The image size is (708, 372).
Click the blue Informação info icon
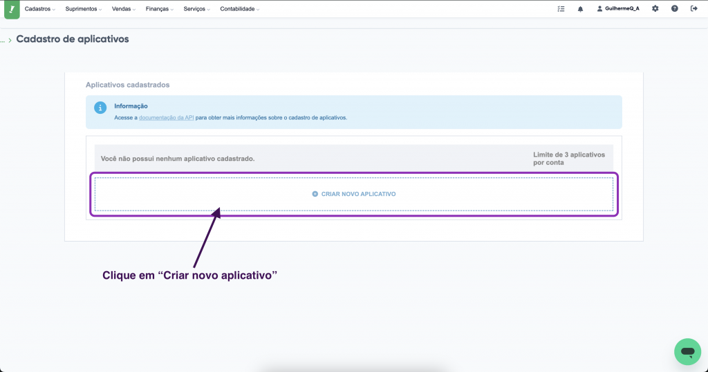(x=101, y=108)
